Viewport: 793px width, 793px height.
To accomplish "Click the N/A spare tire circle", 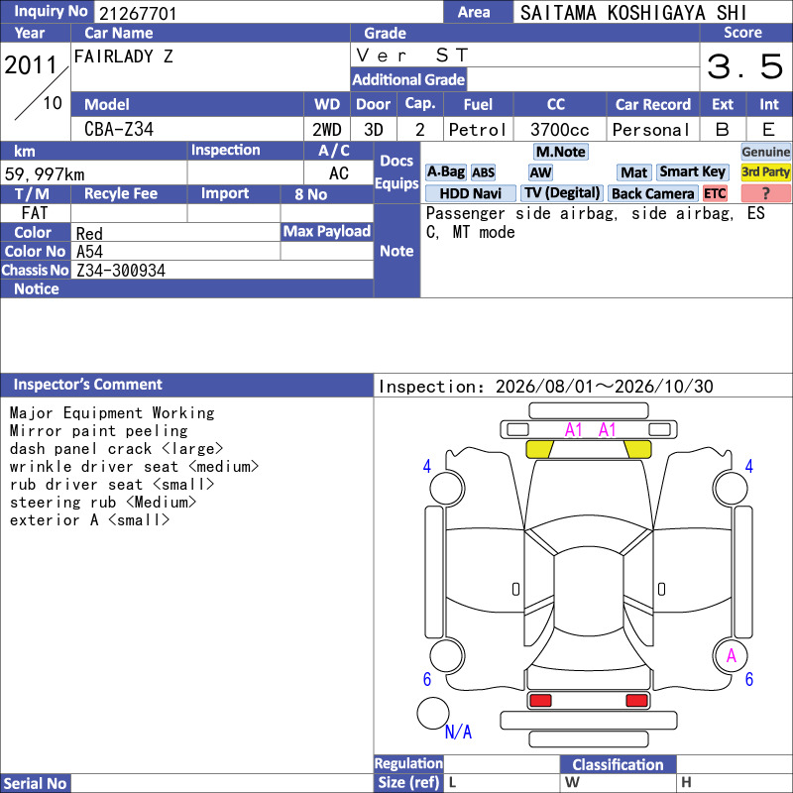I will [433, 713].
